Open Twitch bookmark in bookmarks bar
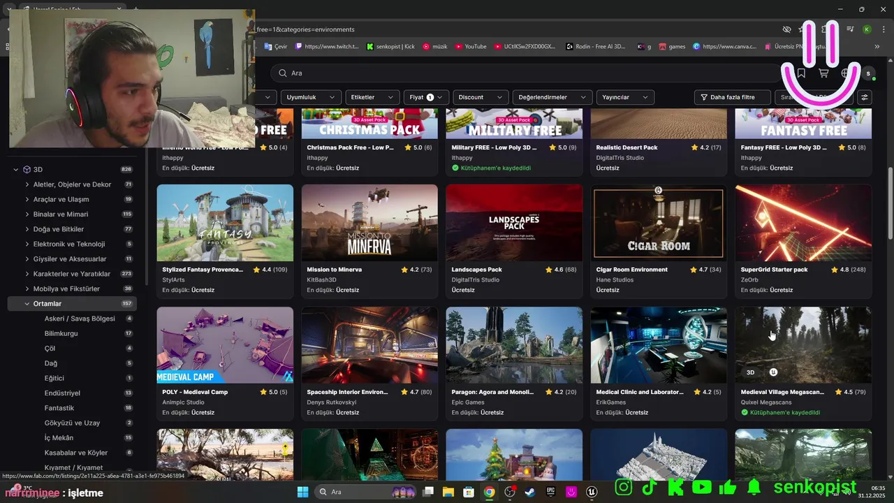The width and height of the screenshot is (894, 503). point(327,47)
